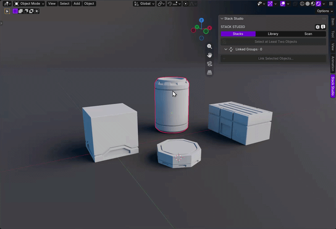This screenshot has width=336, height=229.
Task: Switch to Material Preview shading
Action: tap(313, 4)
